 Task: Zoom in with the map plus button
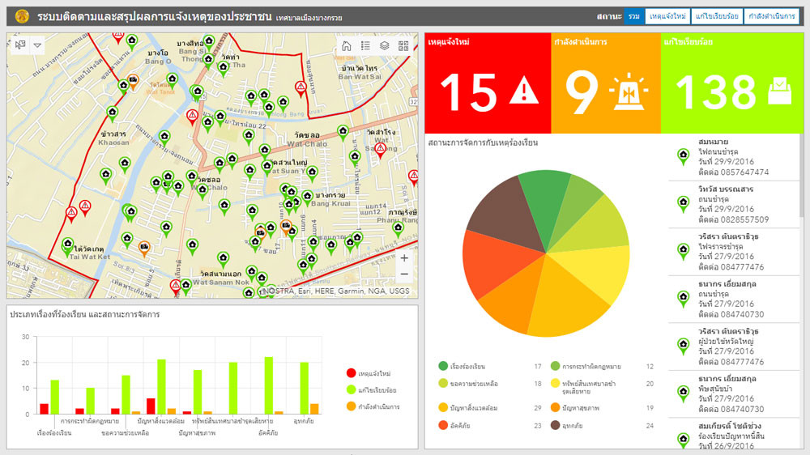[404, 258]
